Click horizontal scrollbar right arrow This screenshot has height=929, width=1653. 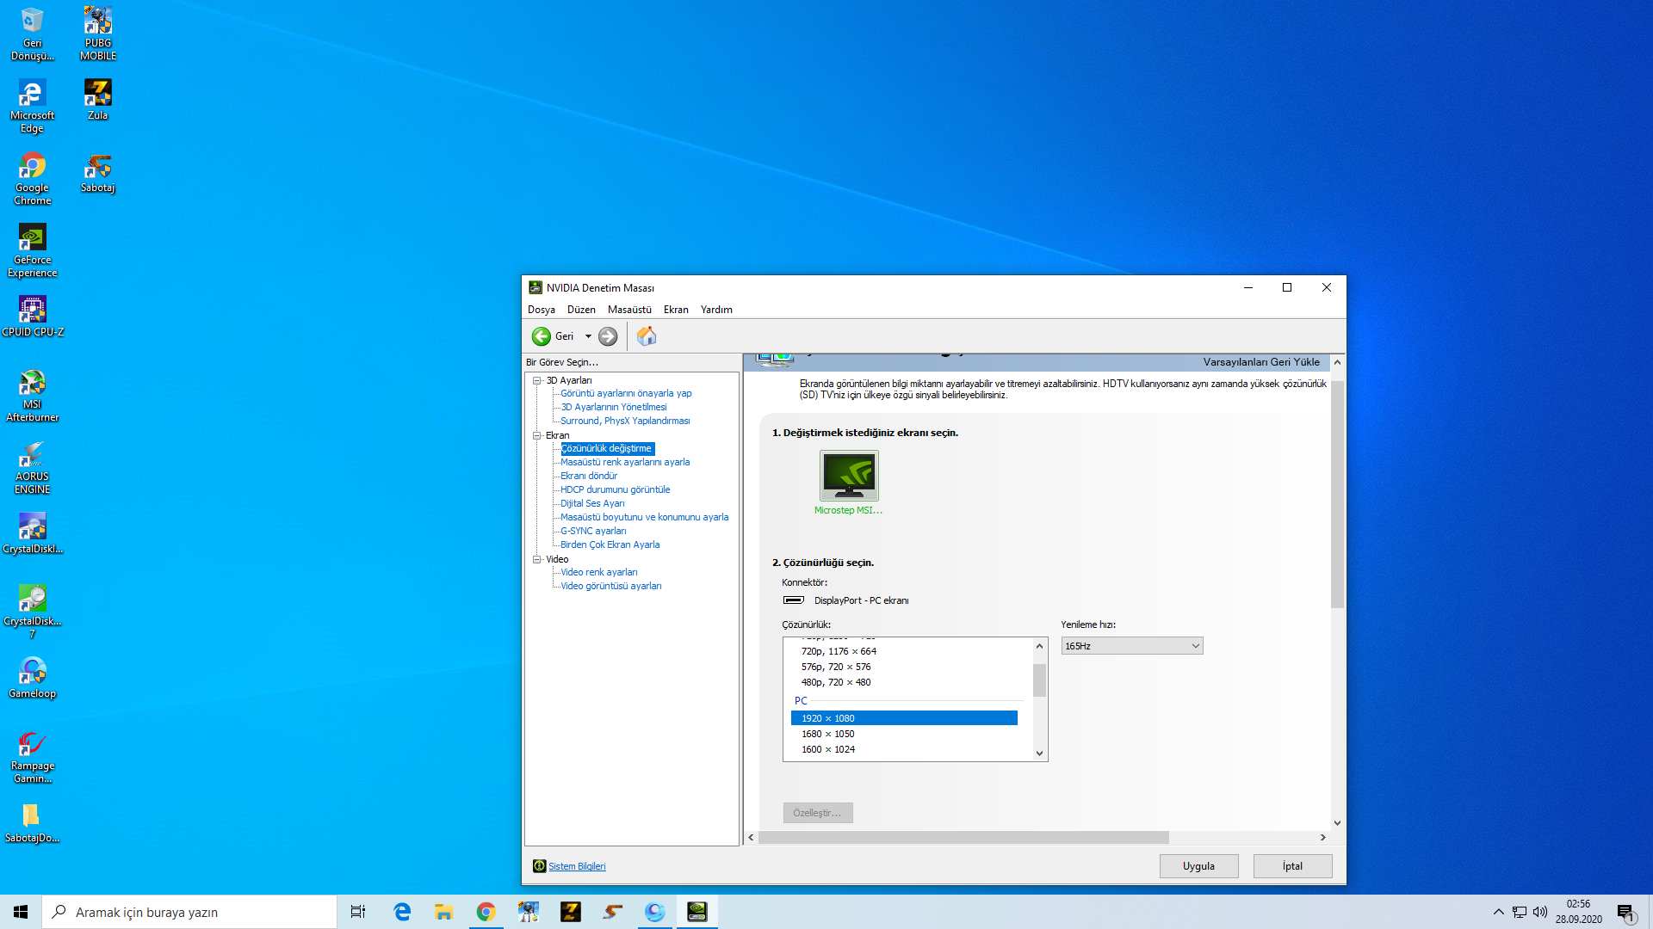pyautogui.click(x=1323, y=838)
